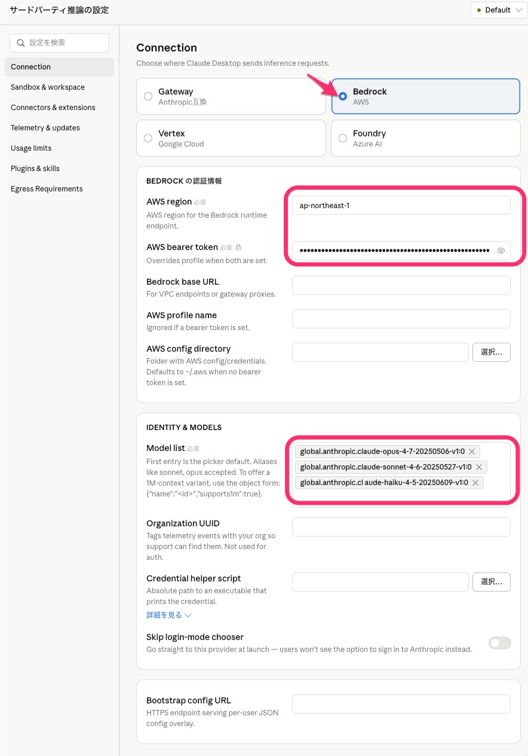Remove the claude-sonnet-4-6 model tag
This screenshot has width=528, height=756.
[x=478, y=467]
